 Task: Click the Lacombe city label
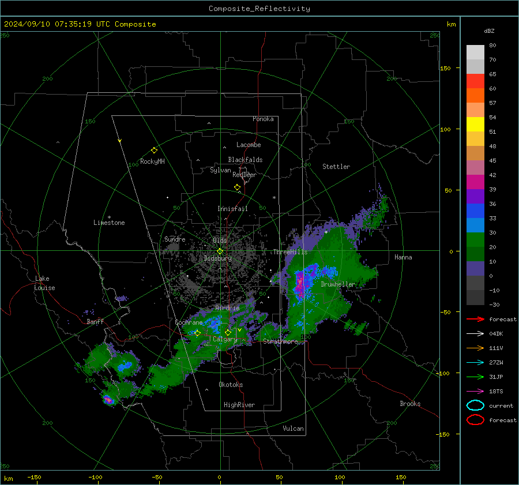(249, 145)
